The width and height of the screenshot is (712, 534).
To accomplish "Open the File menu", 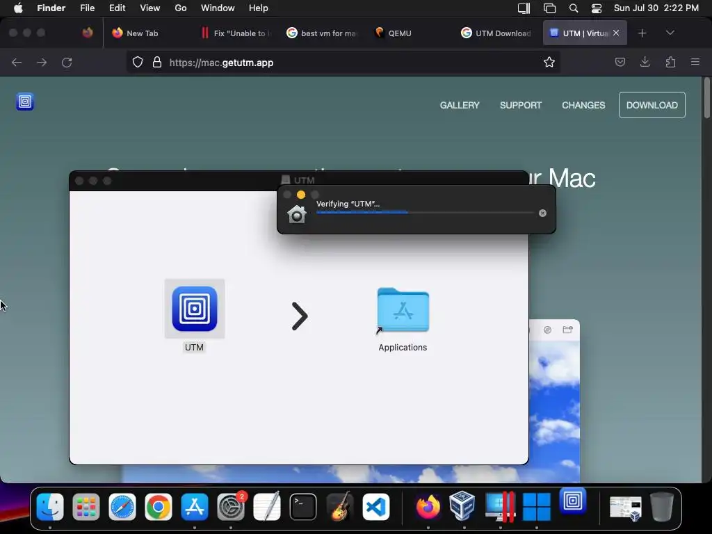I will [x=87, y=8].
